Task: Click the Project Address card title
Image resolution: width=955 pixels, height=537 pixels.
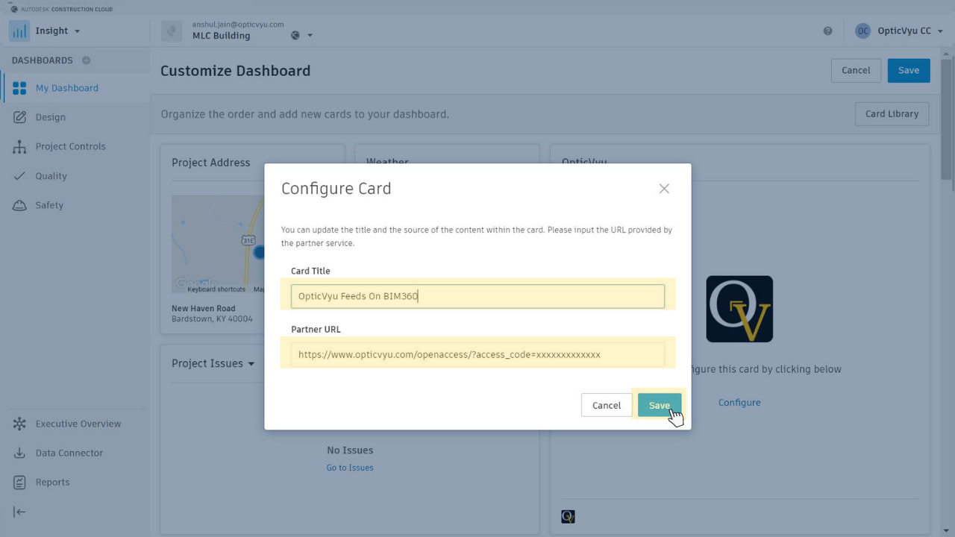Action: [x=211, y=163]
